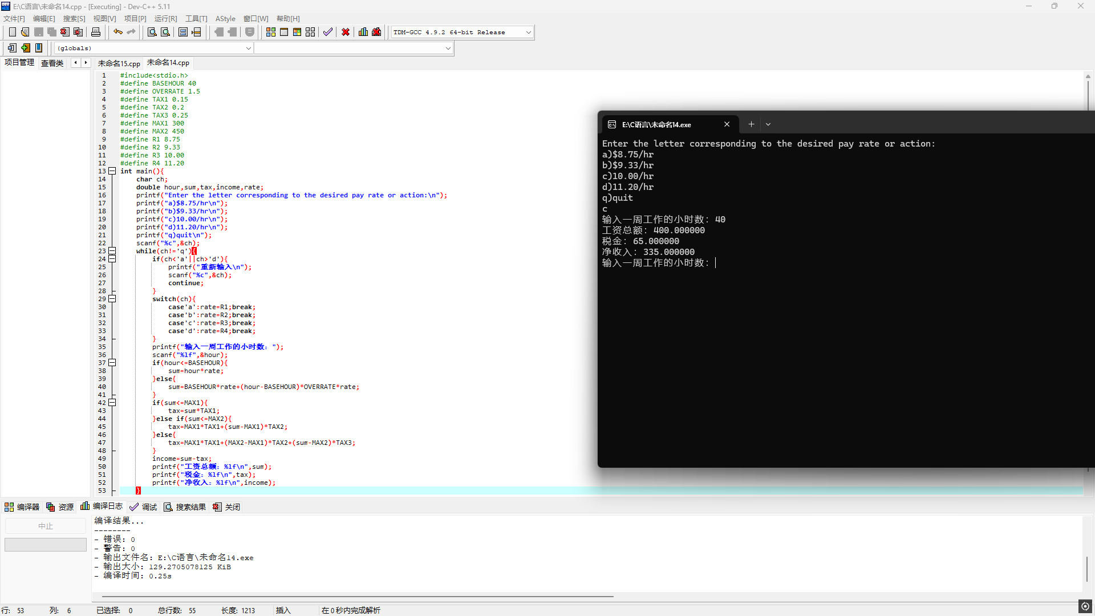Click the Print toolbar icon
The width and height of the screenshot is (1095, 616).
point(96,32)
